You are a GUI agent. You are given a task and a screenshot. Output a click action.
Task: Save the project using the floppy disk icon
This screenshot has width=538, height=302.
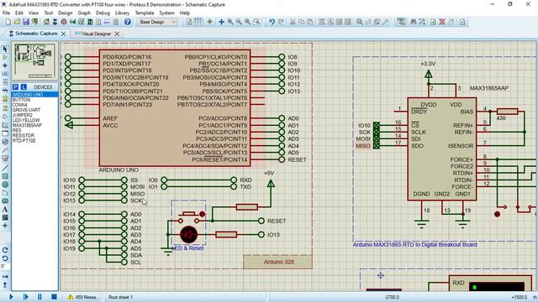click(26, 22)
